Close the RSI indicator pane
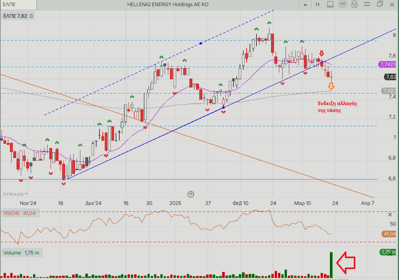 click(391, 215)
